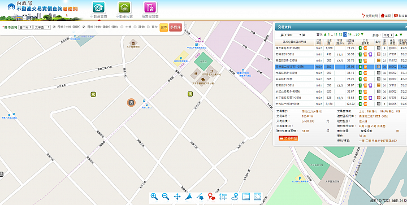Click green land icon in the 1,938 price row
The height and width of the screenshot is (205, 407).
pyautogui.click(x=360, y=48)
